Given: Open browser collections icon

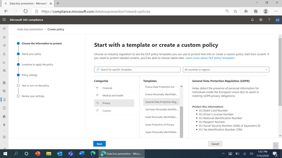Looking at the screenshot, I should 256,11.
